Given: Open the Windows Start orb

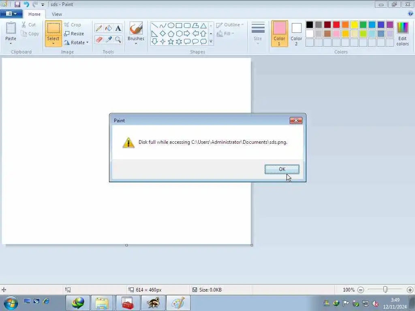Looking at the screenshot, I should tap(11, 303).
